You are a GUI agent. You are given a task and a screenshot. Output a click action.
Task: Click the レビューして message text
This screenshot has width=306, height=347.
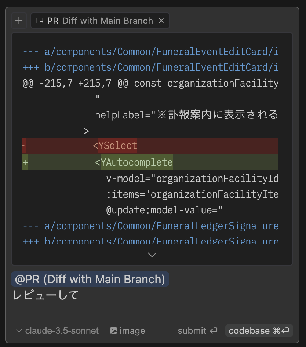pos(45,295)
